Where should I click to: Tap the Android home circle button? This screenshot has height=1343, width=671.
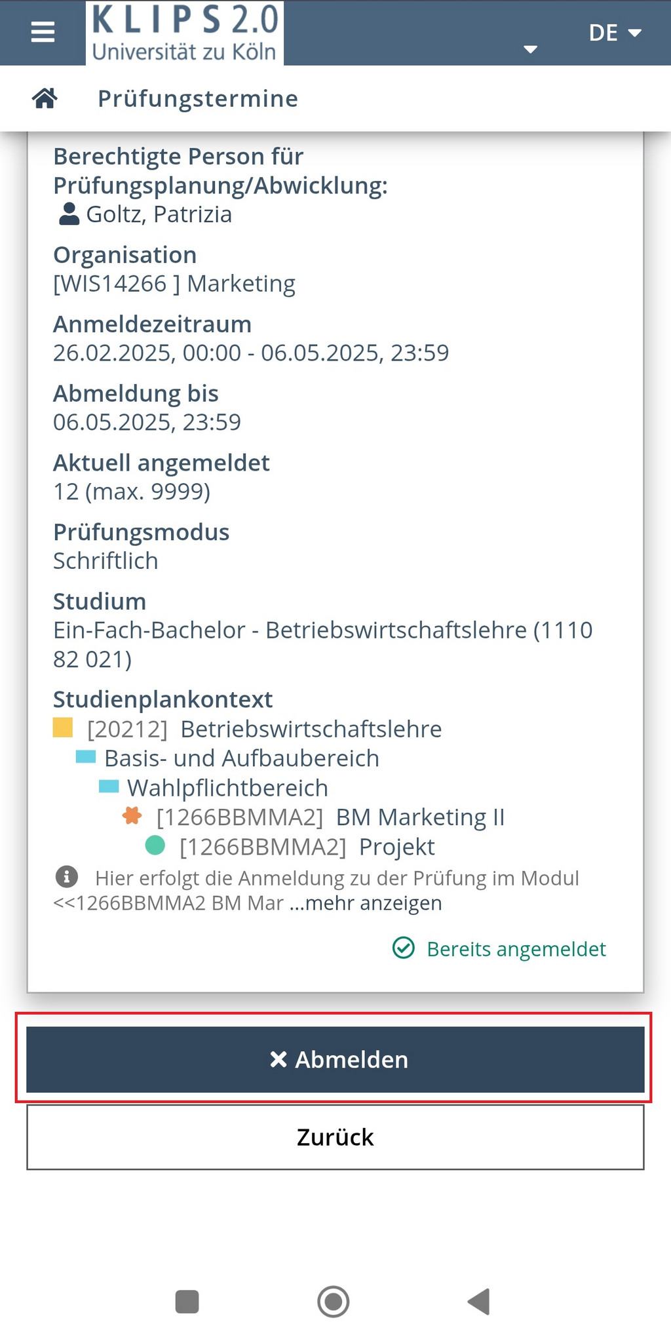click(334, 1301)
